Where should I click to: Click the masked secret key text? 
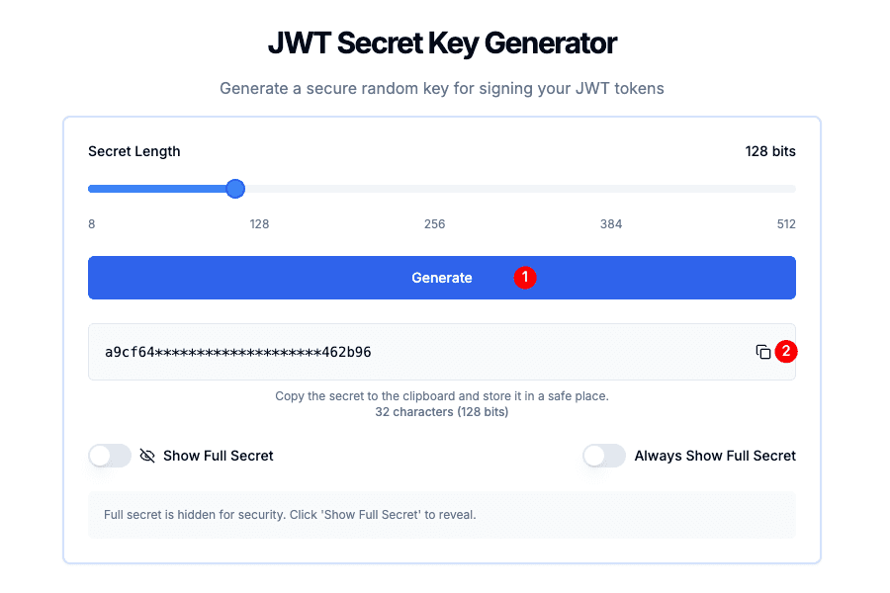point(238,352)
